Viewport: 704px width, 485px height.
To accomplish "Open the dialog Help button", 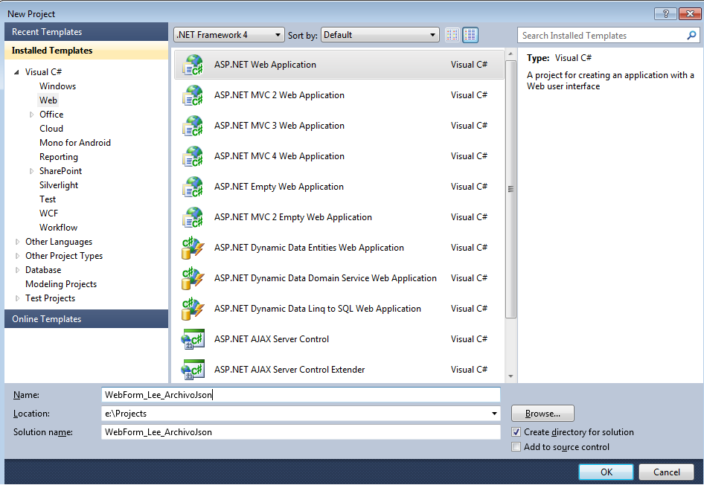I will point(666,14).
